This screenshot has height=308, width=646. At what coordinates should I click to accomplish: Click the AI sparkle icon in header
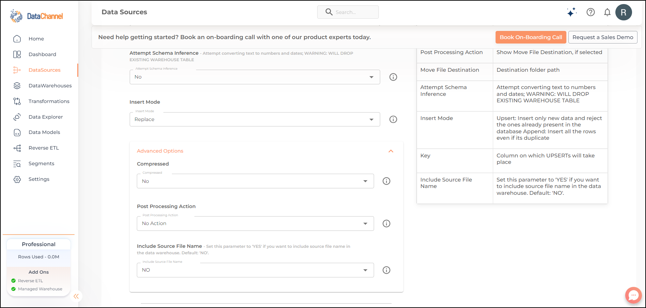[x=572, y=12]
